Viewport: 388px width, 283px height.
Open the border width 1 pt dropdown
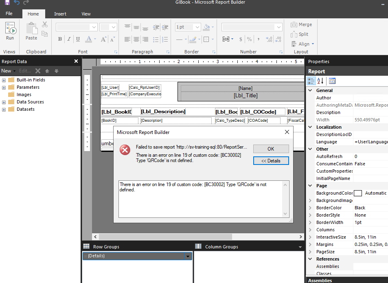coord(197,27)
